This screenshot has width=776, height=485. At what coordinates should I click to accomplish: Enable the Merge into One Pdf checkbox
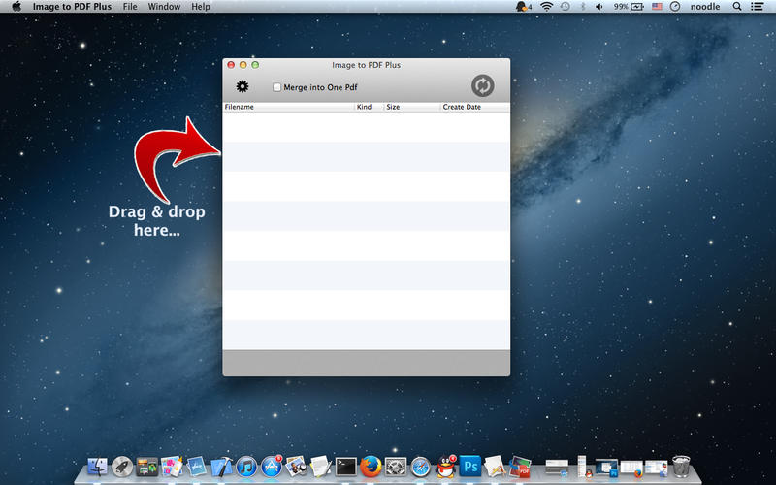[276, 87]
